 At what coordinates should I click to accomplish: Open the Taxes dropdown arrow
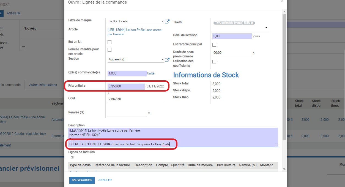(x=266, y=28)
